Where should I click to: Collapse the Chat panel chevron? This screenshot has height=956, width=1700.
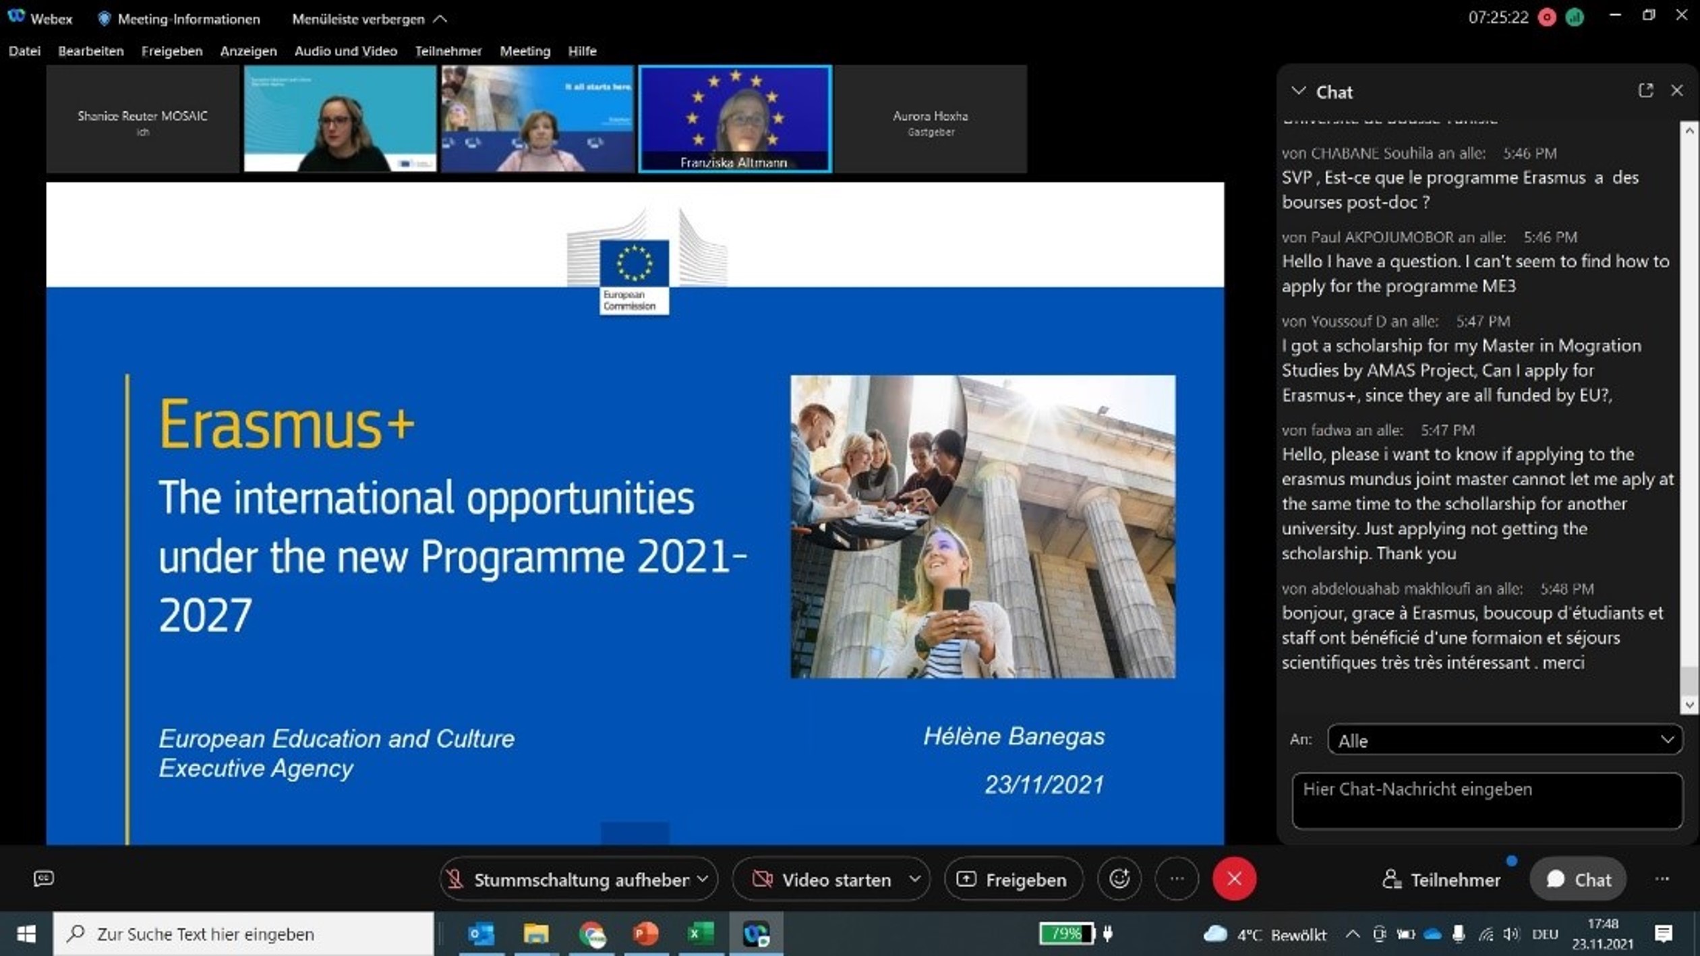pos(1298,91)
